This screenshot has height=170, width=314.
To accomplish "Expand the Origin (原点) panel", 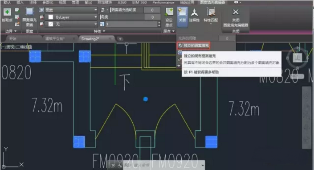I will point(169,31).
